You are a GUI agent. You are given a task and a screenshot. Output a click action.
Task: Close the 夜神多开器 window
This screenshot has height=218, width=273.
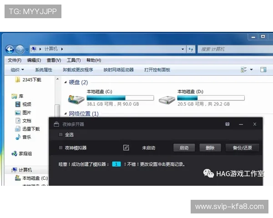pos(255,124)
